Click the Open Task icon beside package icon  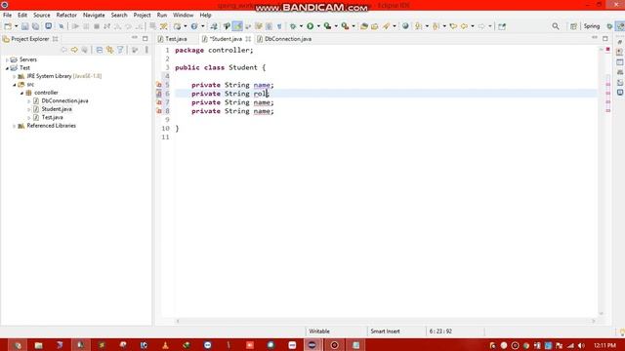click(375, 26)
